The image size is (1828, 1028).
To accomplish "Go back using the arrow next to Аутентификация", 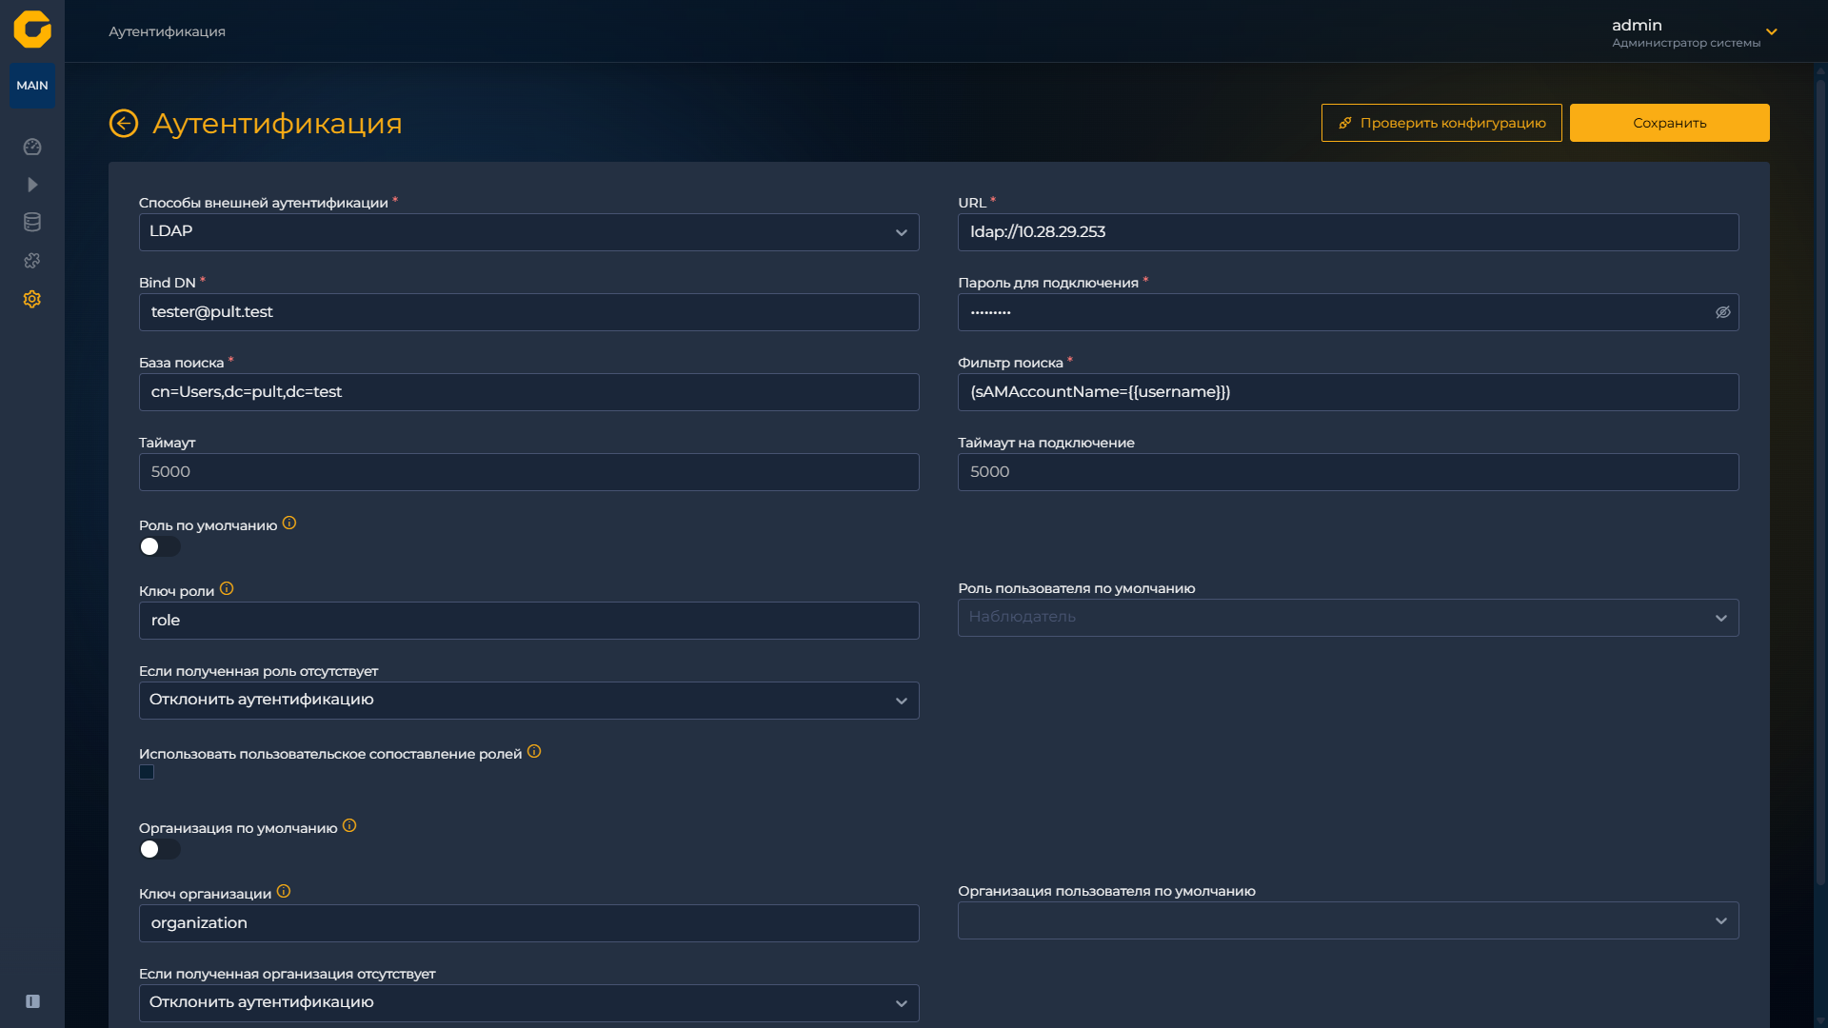I will [124, 124].
